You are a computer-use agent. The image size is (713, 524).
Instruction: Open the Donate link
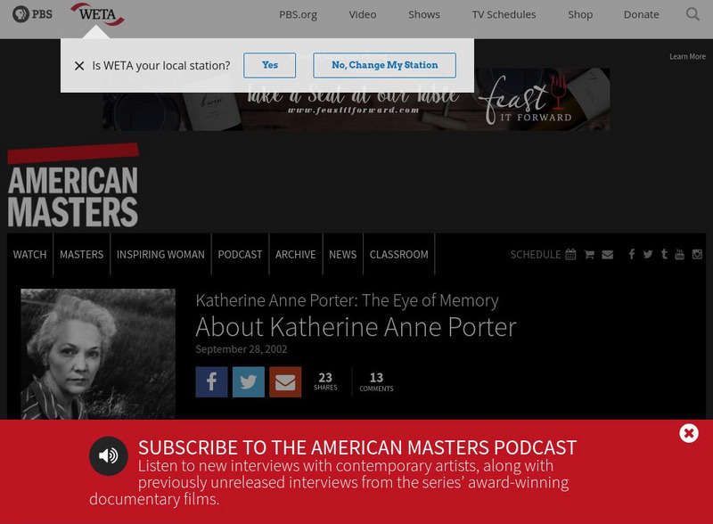pos(641,14)
